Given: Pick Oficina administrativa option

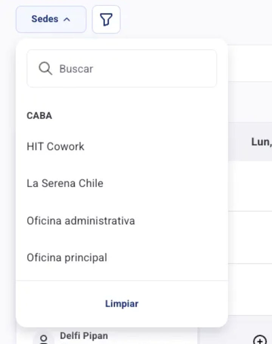Looking at the screenshot, I should 81,220.
